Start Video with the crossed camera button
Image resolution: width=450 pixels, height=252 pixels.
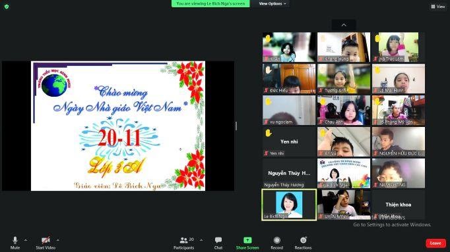point(46,243)
